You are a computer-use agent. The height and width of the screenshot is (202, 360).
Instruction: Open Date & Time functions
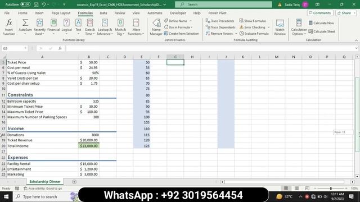[x=90, y=27]
